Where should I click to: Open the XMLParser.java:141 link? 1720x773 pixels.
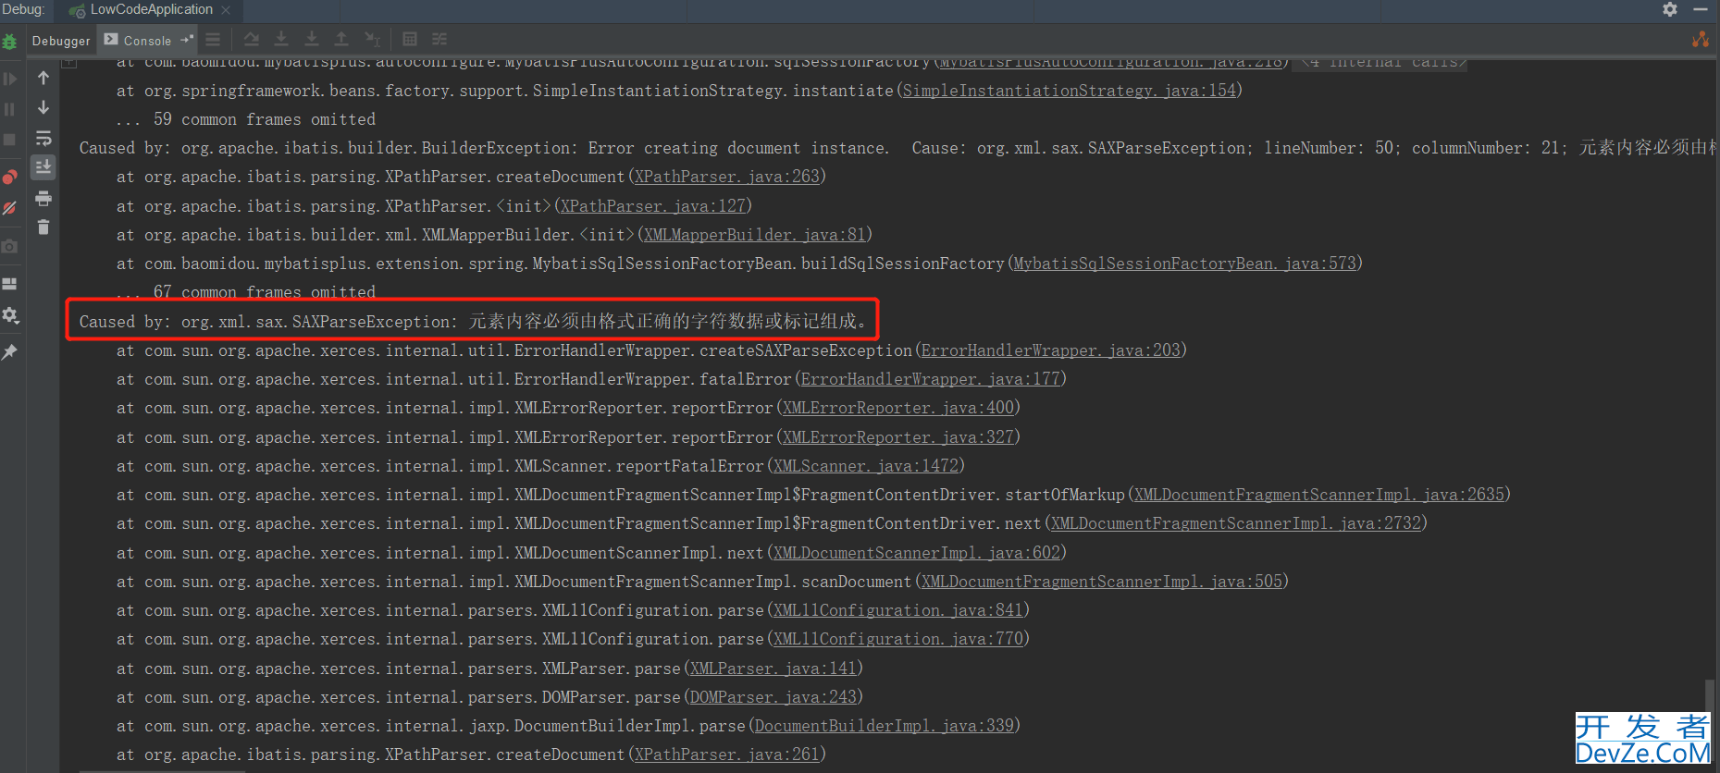click(x=773, y=669)
